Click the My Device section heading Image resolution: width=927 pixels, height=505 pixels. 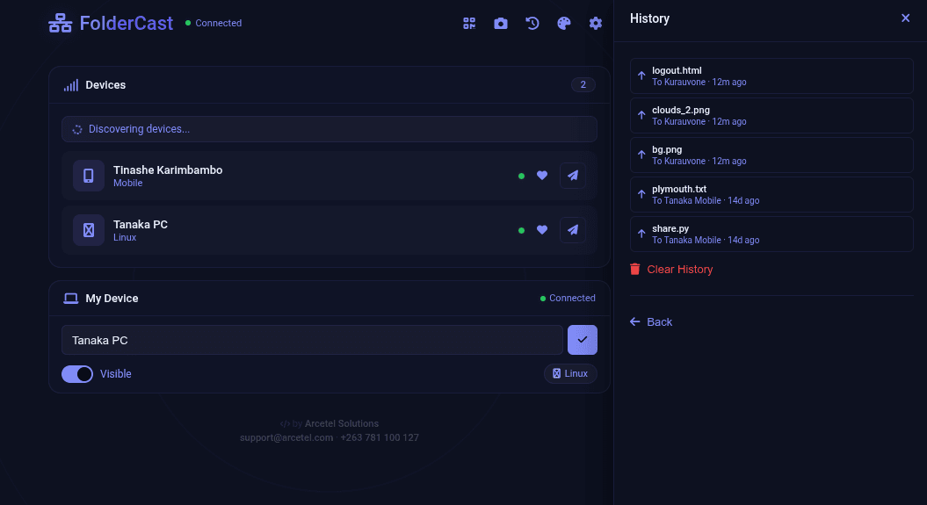(x=112, y=299)
